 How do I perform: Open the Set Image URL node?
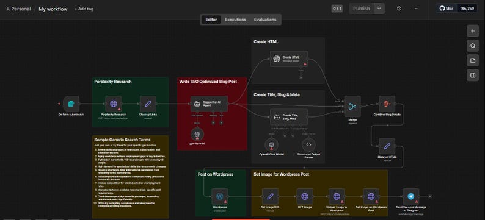270,197
